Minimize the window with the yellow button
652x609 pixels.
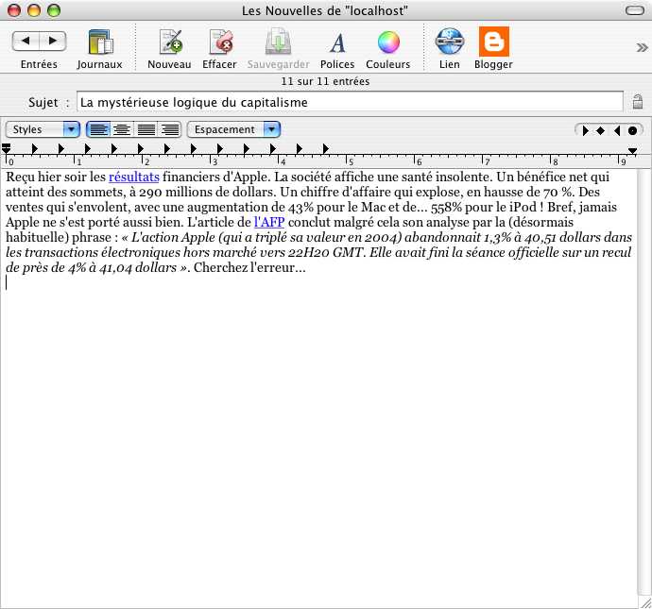coord(34,10)
